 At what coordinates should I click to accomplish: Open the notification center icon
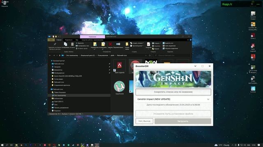click(259, 145)
